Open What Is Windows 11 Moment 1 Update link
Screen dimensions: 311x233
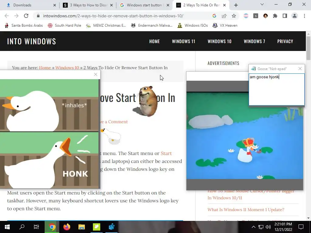coord(246,210)
